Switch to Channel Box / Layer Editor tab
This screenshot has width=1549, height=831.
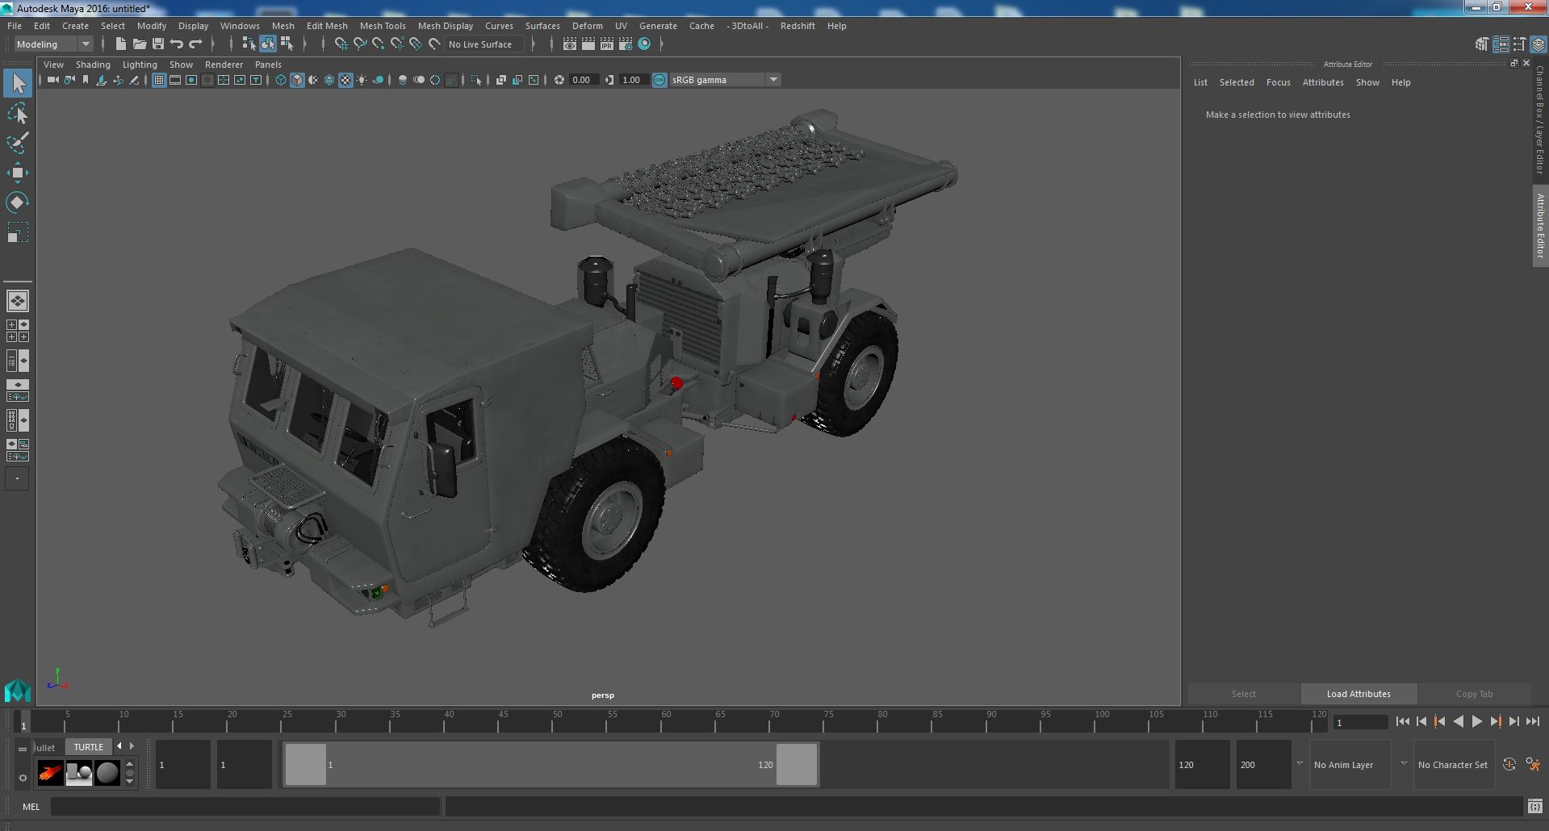click(x=1540, y=119)
